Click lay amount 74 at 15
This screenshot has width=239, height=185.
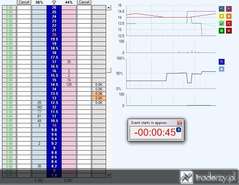click(x=69, y=80)
